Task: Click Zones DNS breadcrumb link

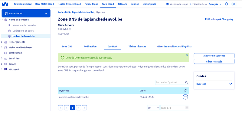Action: [x=64, y=12]
